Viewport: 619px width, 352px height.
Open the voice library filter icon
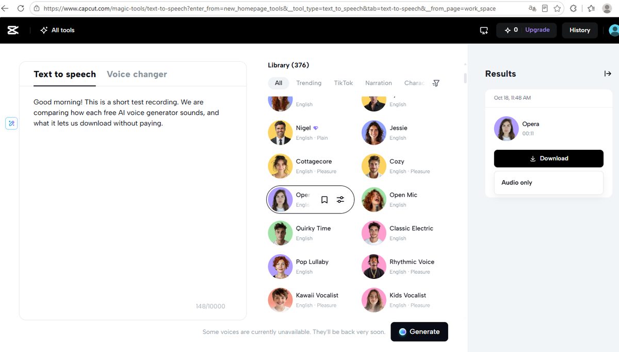click(x=436, y=83)
